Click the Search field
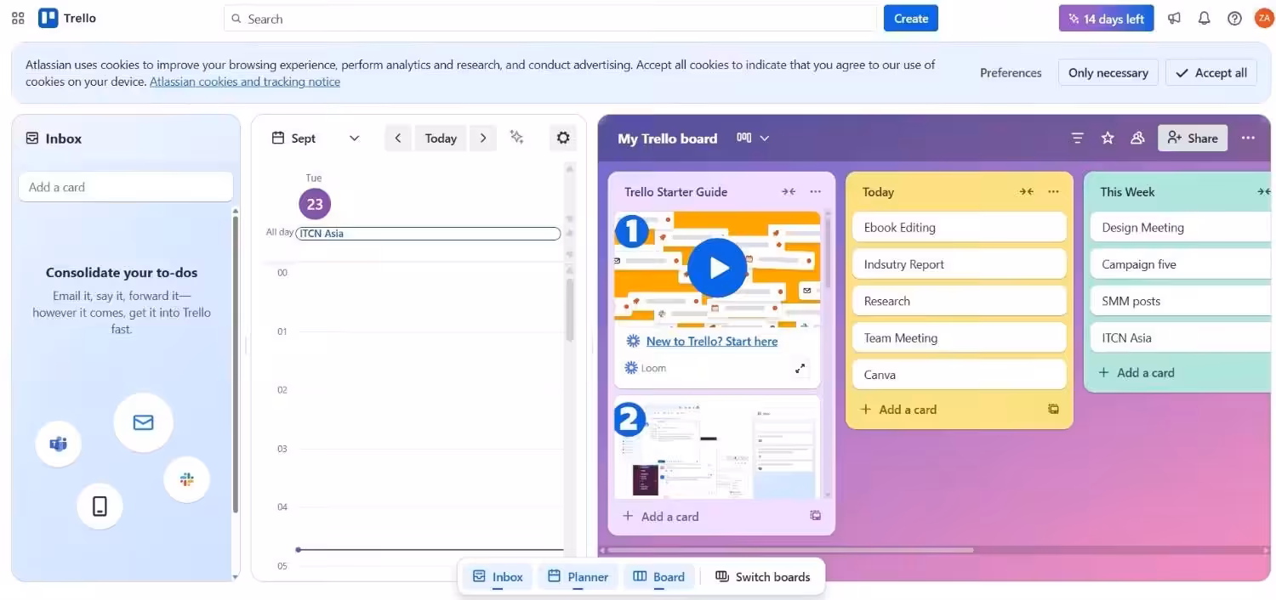1276x600 pixels. (x=550, y=18)
